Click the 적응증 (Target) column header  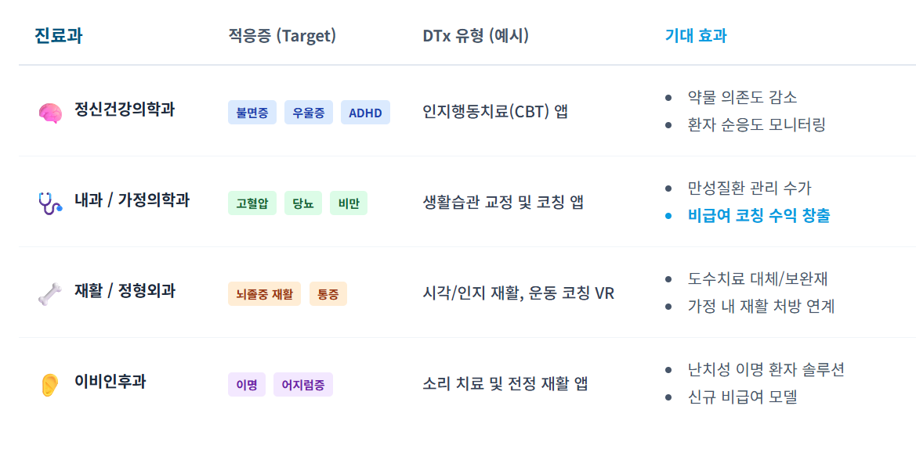point(282,36)
